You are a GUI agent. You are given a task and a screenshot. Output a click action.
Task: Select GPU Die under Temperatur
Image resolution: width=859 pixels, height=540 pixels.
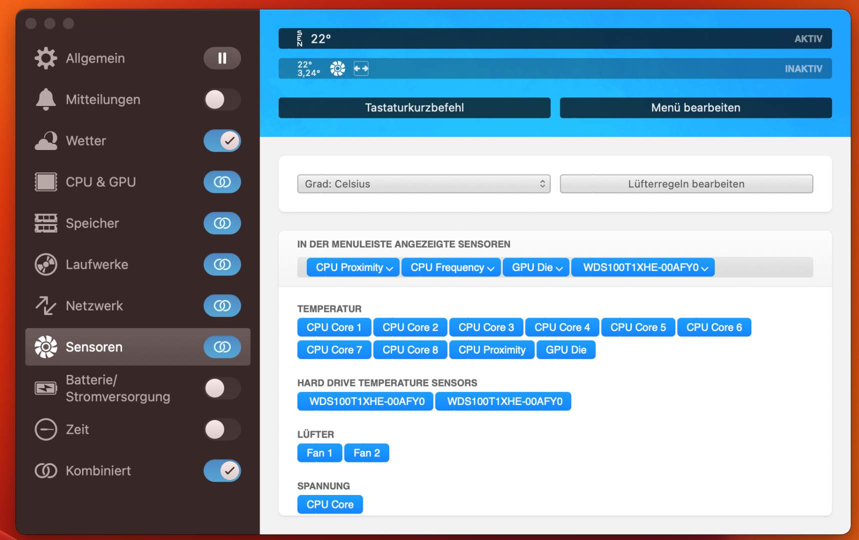[x=566, y=350]
